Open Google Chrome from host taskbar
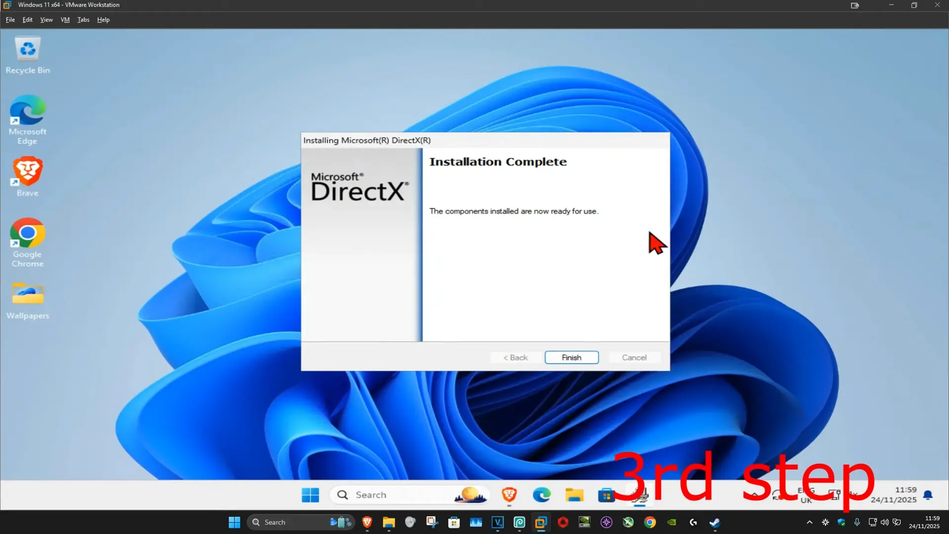This screenshot has height=534, width=949. [650, 522]
